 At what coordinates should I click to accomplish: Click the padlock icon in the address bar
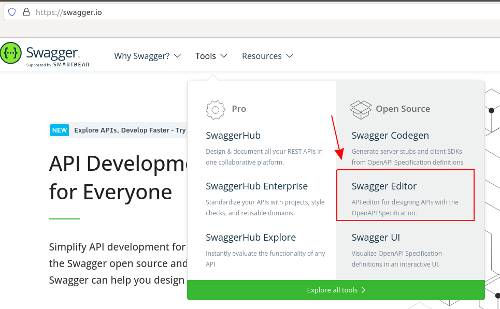(26, 11)
